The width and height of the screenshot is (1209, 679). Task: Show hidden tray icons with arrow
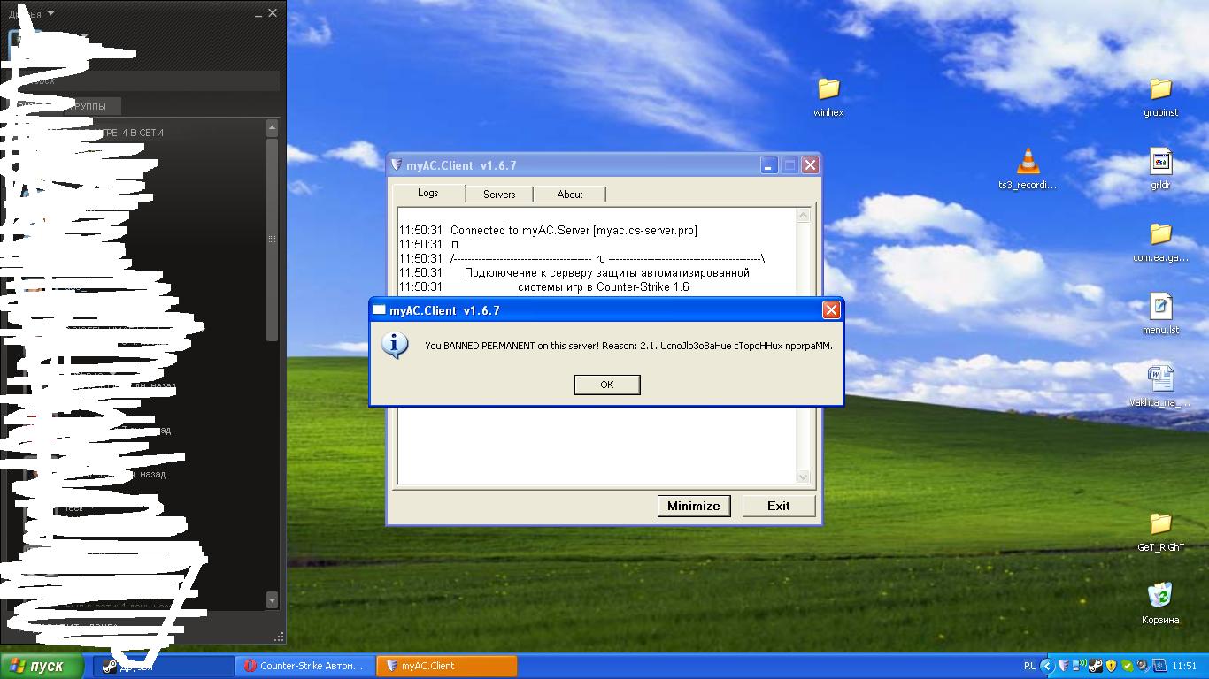click(x=1047, y=666)
